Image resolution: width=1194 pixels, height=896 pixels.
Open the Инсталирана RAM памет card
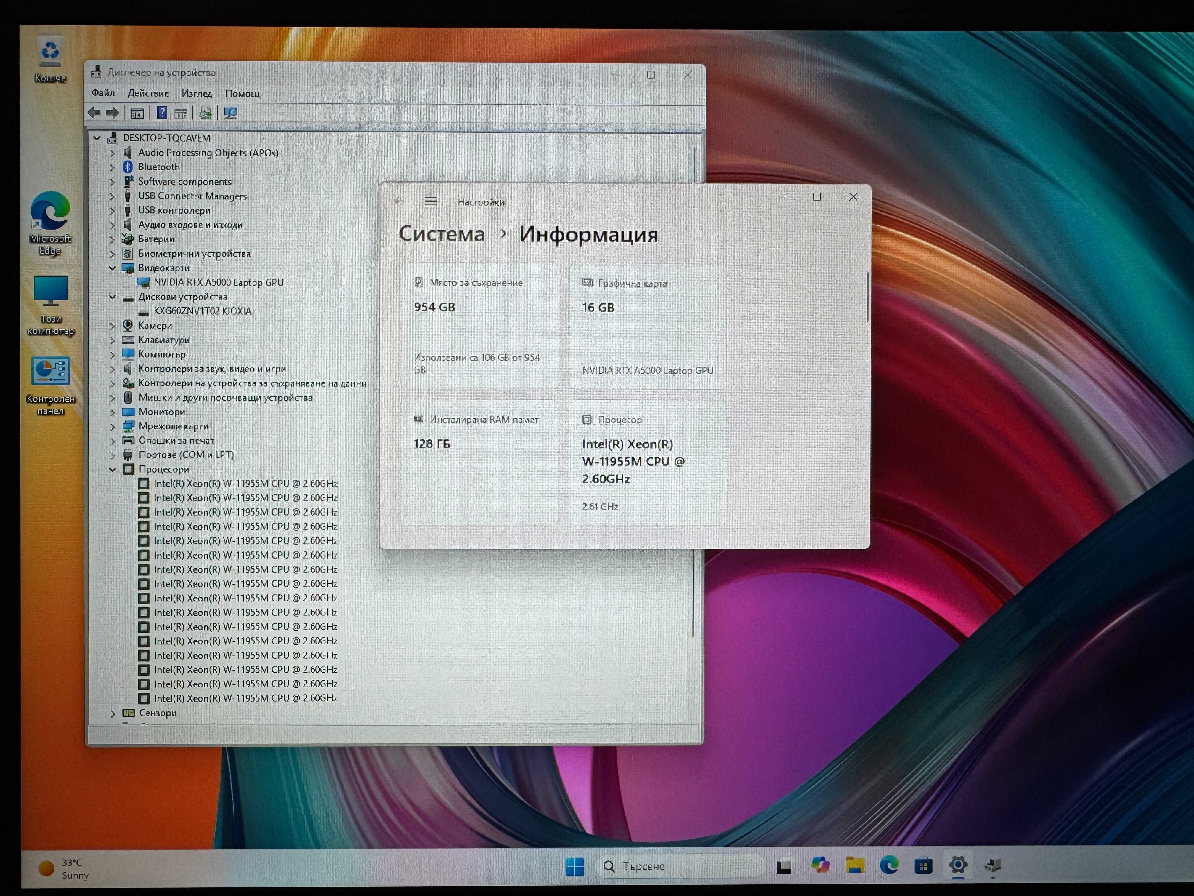coord(479,462)
